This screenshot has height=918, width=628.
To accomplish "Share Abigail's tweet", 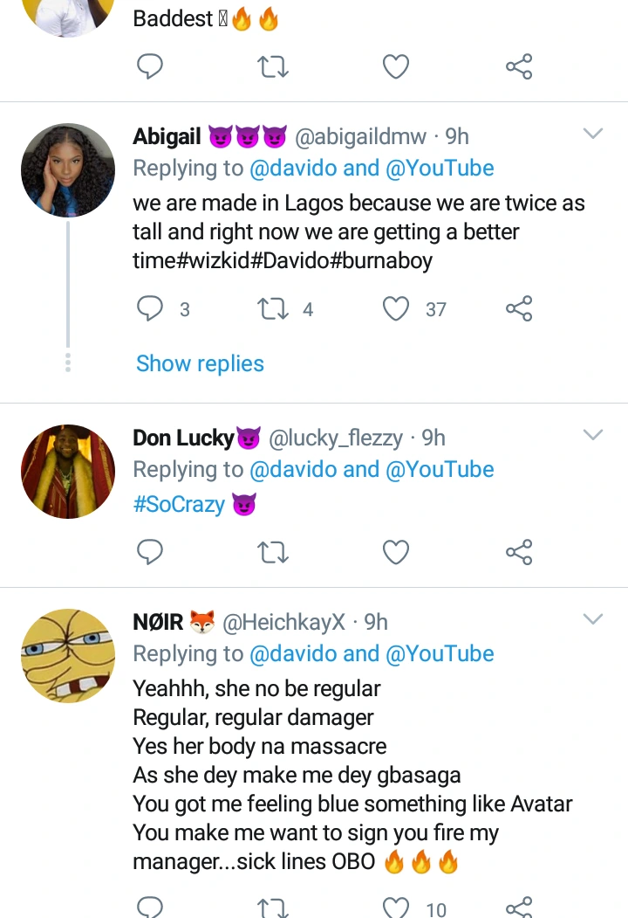I will (519, 308).
